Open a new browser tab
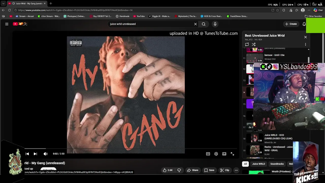The image size is (325, 183). coord(51,3)
